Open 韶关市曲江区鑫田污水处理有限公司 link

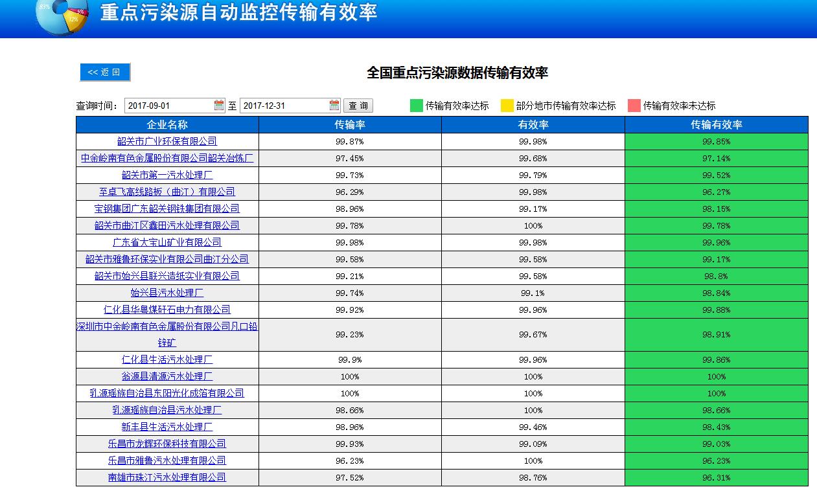point(167,225)
